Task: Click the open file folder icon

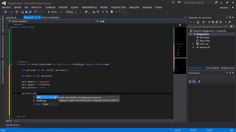Action: (x=22, y=12)
